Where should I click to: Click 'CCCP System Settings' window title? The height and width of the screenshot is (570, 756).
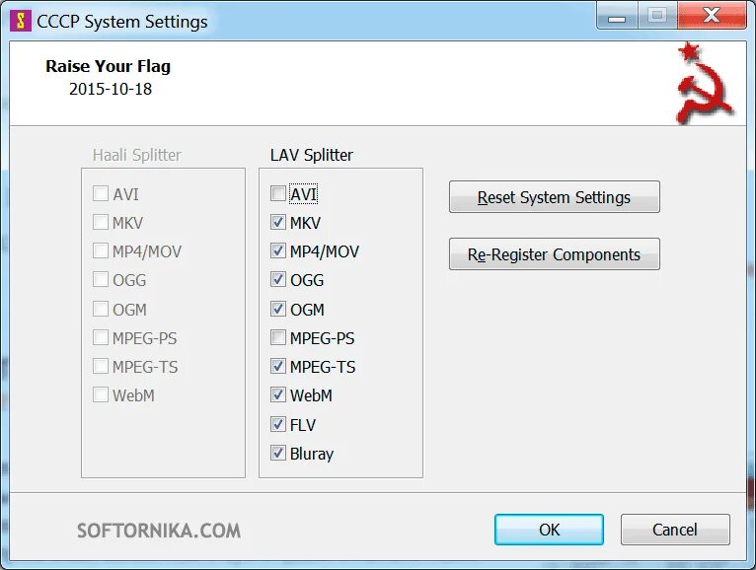click(122, 22)
